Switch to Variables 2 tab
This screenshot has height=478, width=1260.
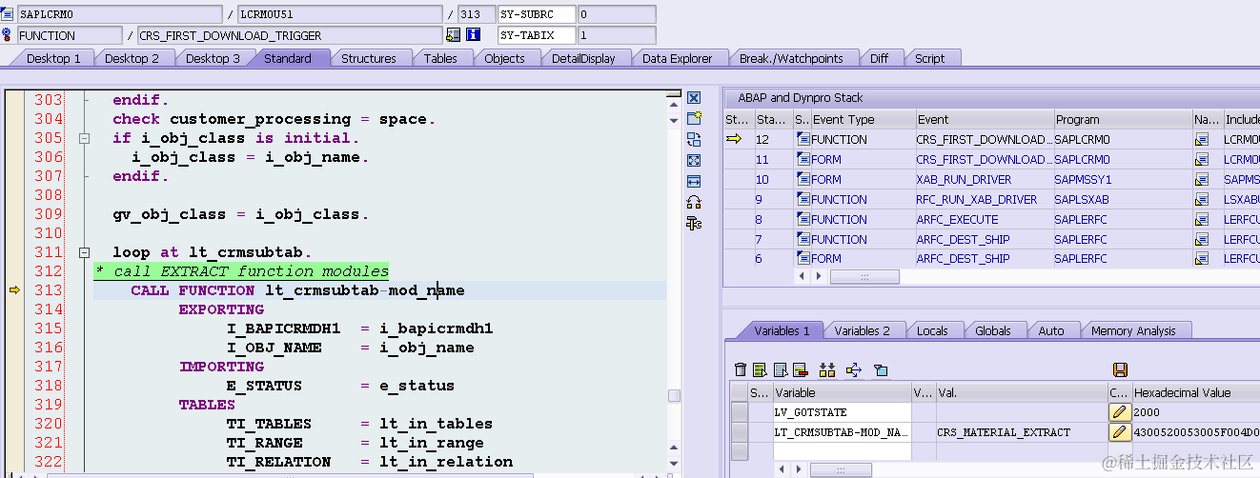(x=862, y=330)
